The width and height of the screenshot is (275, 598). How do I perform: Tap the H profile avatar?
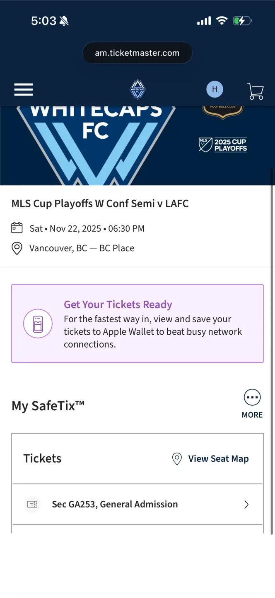point(215,89)
